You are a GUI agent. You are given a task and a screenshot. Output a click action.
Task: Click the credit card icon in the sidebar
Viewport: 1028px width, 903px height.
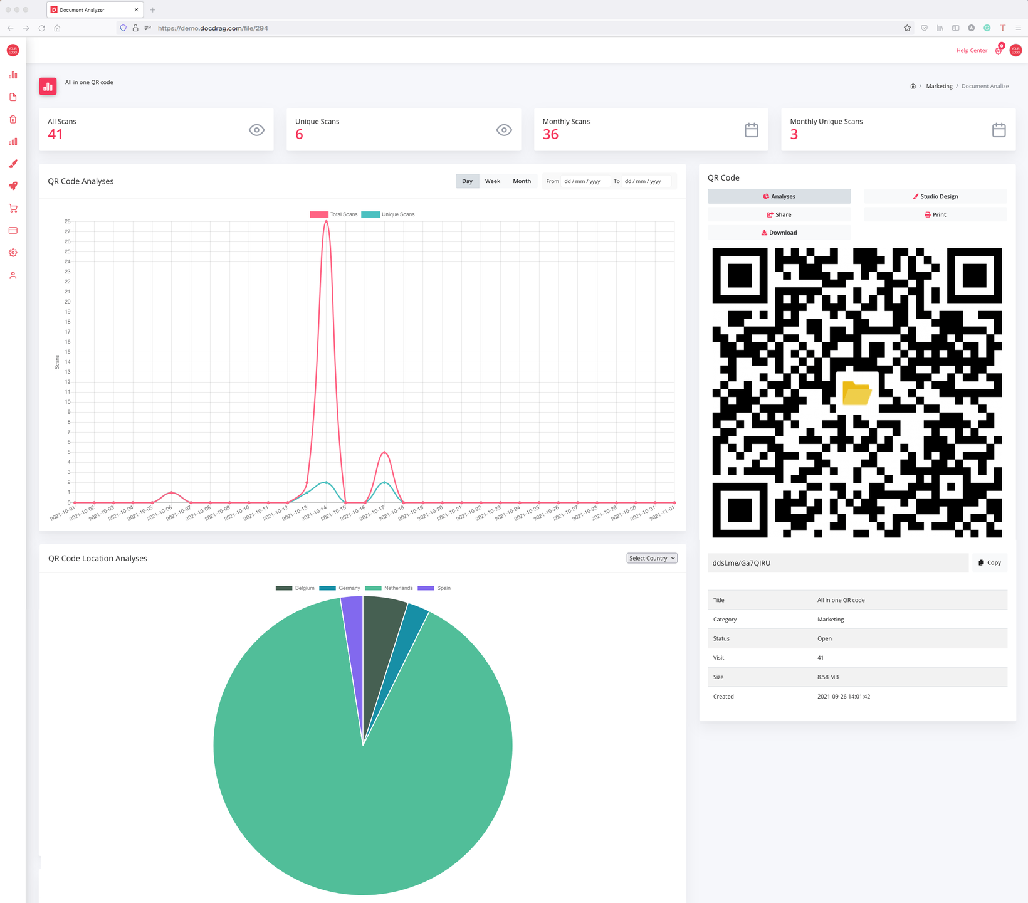pyautogui.click(x=13, y=231)
